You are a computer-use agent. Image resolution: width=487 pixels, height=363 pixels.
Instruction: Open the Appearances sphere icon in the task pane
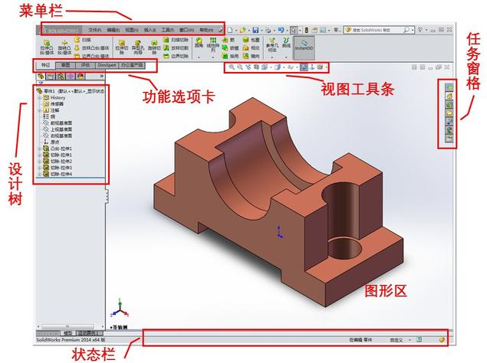tap(449, 130)
